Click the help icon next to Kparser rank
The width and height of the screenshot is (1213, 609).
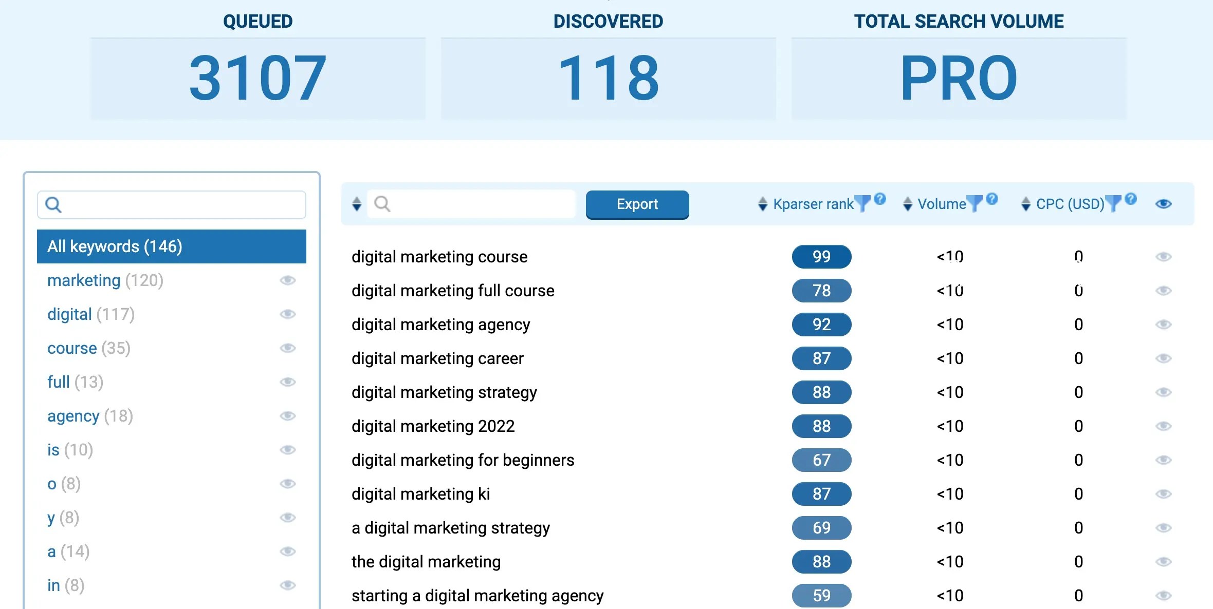pyautogui.click(x=880, y=199)
